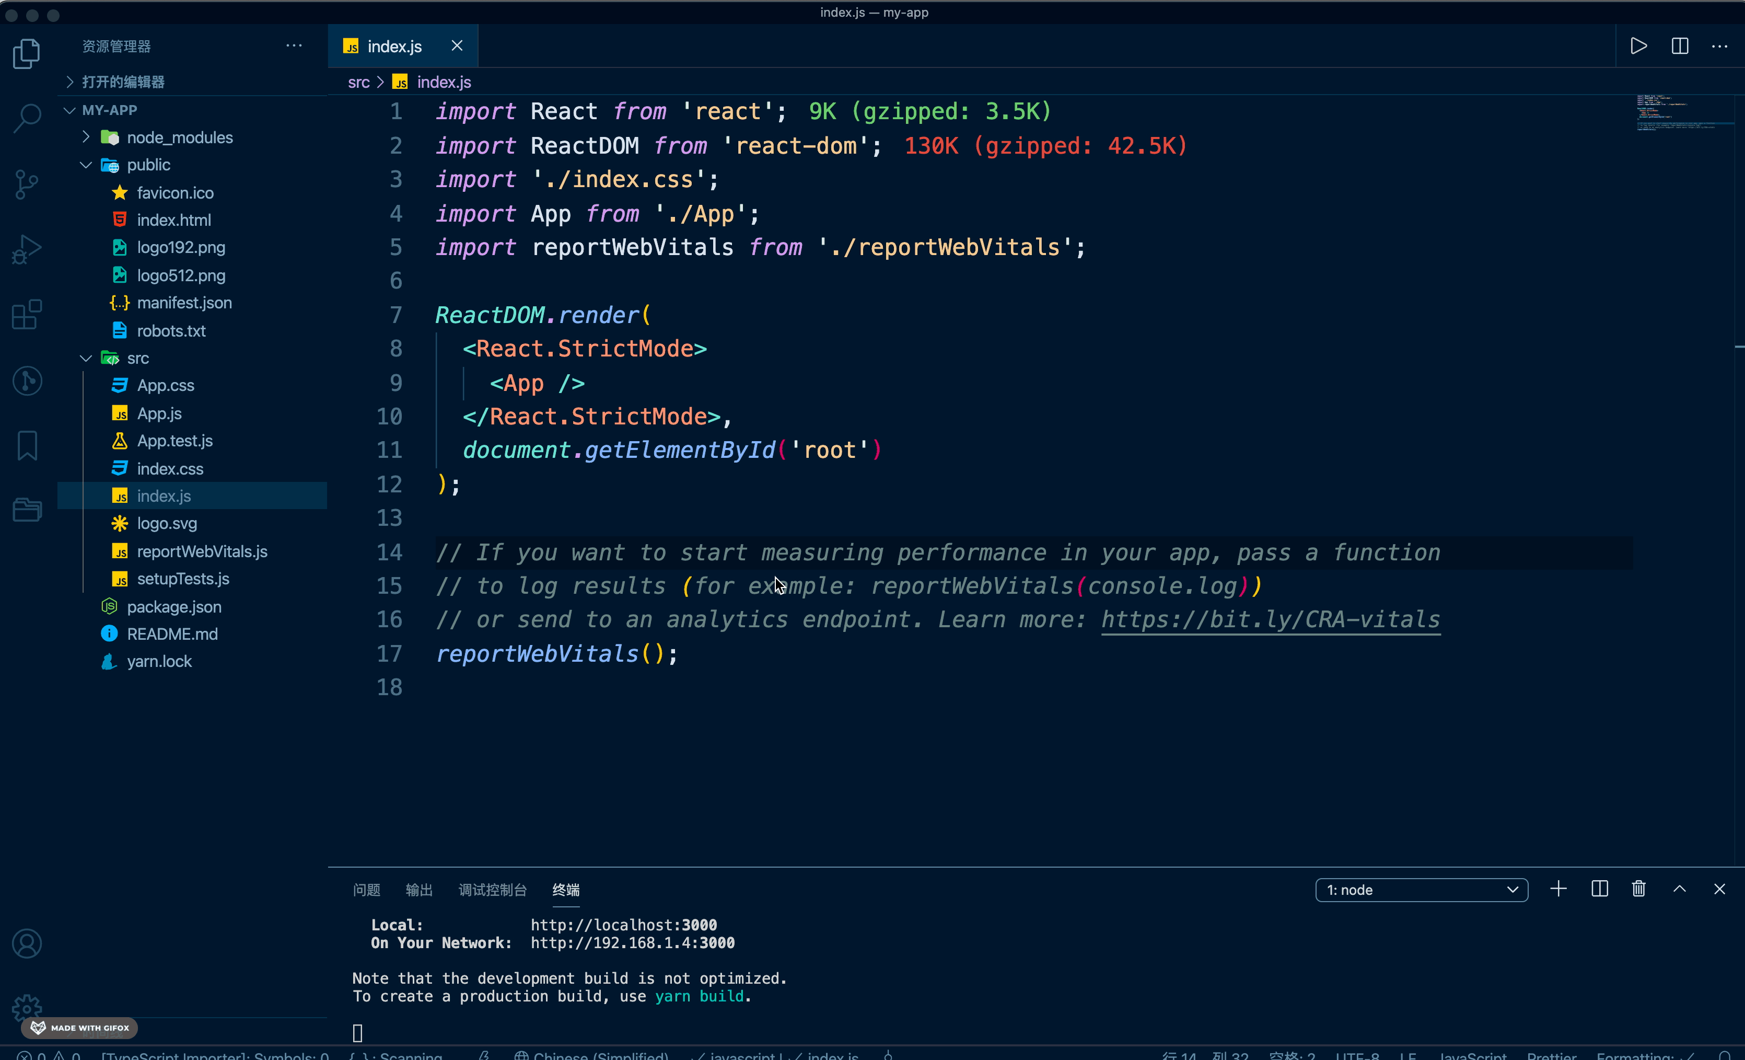Create a new terminal with plus icon
Screen dimensions: 1745x1060
(x=1558, y=889)
